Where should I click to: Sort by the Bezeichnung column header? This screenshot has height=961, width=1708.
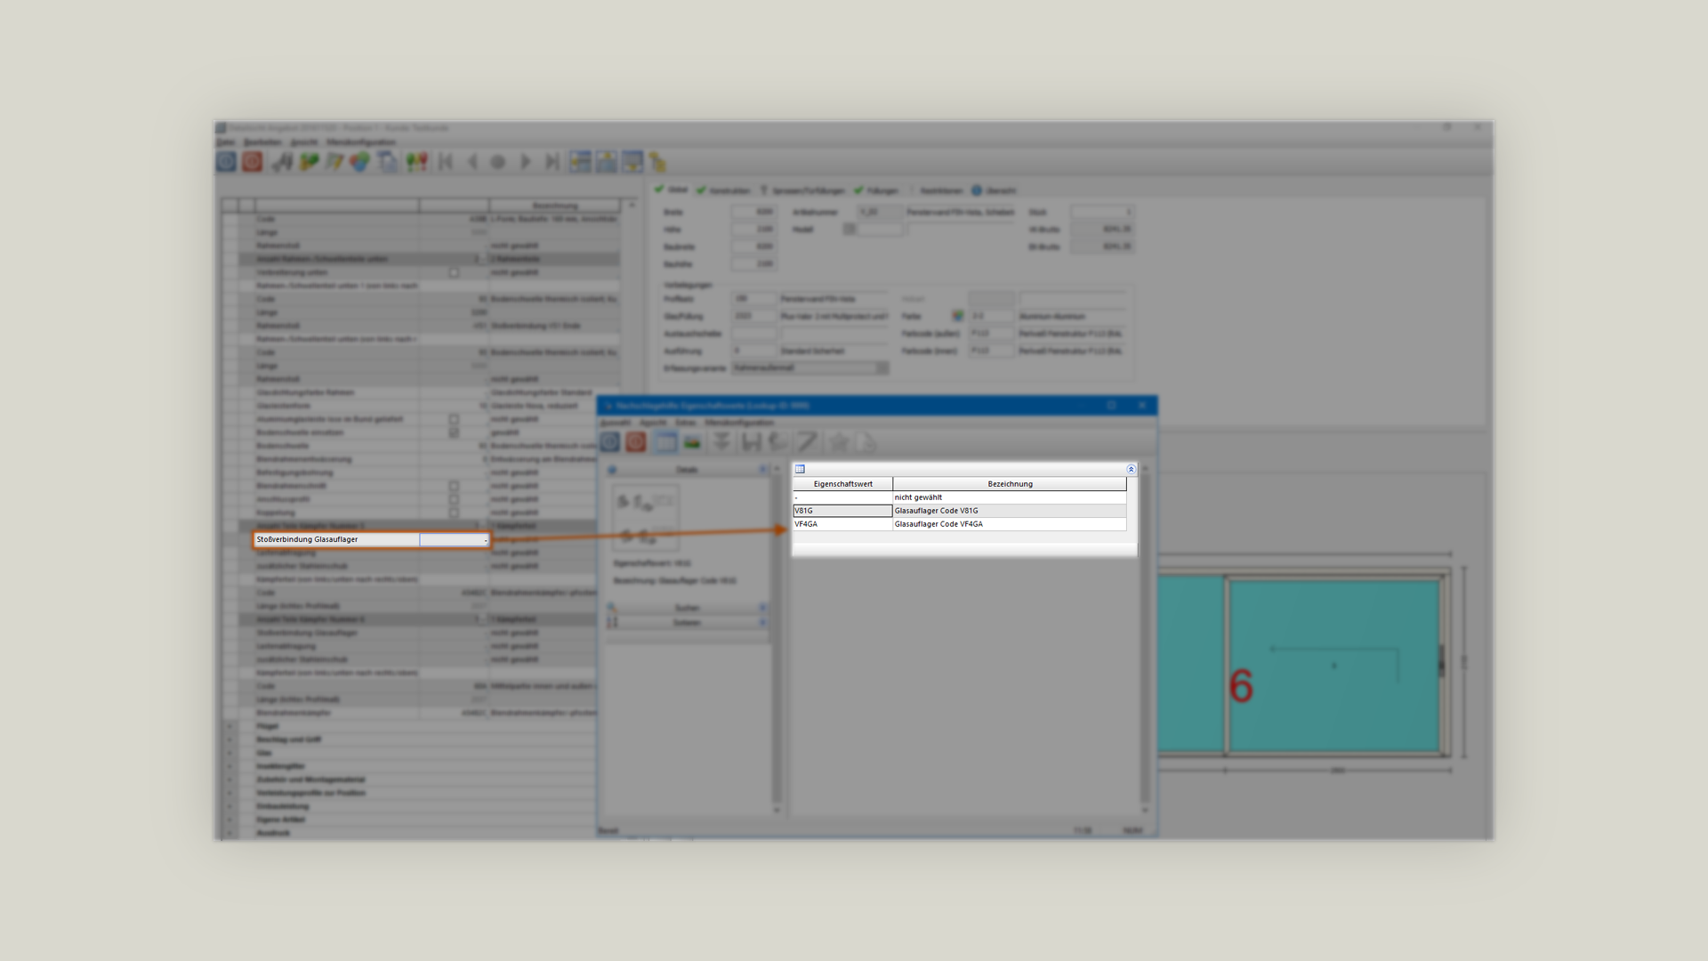pyautogui.click(x=1010, y=484)
